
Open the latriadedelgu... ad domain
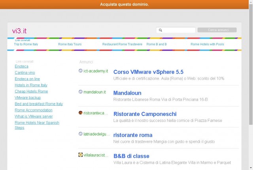click(x=96, y=134)
